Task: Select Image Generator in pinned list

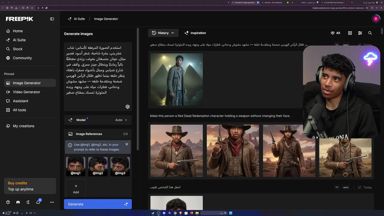Action: [x=30, y=83]
